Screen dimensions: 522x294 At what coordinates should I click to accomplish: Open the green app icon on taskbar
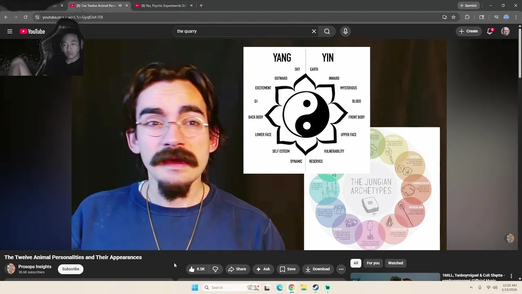[x=327, y=287]
